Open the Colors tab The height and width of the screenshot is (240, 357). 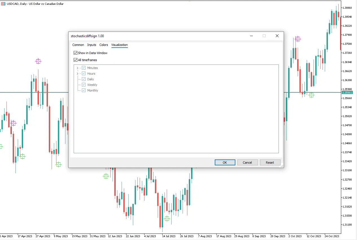pyautogui.click(x=104, y=45)
